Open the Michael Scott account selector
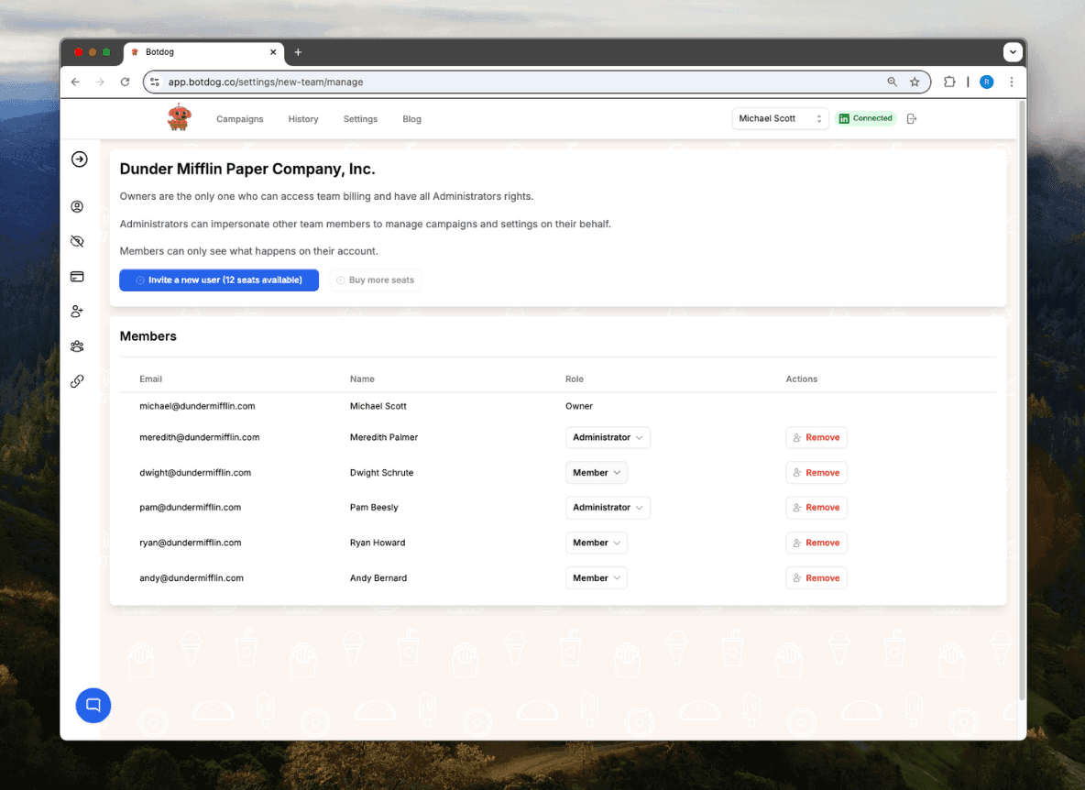 click(780, 118)
